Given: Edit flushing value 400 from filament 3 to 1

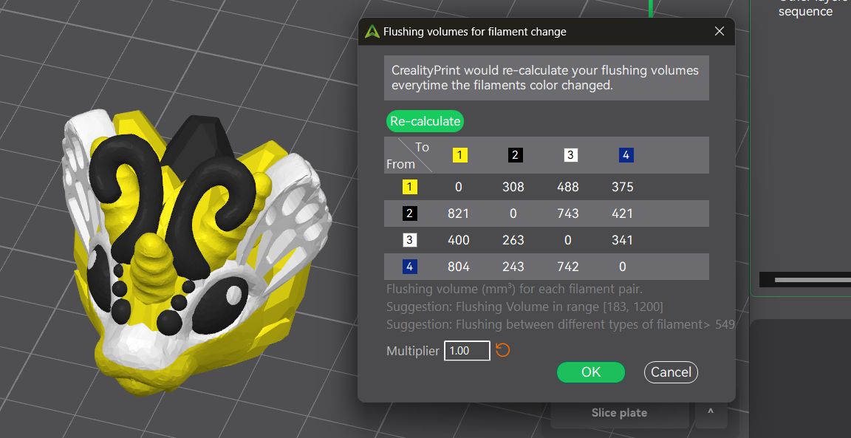Looking at the screenshot, I should pos(458,240).
